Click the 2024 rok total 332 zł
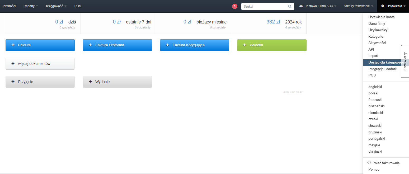409x174 pixels. coord(273,22)
